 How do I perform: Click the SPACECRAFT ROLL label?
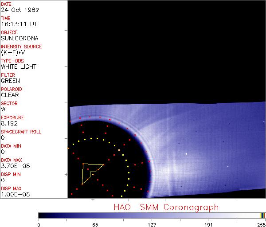click(x=21, y=132)
